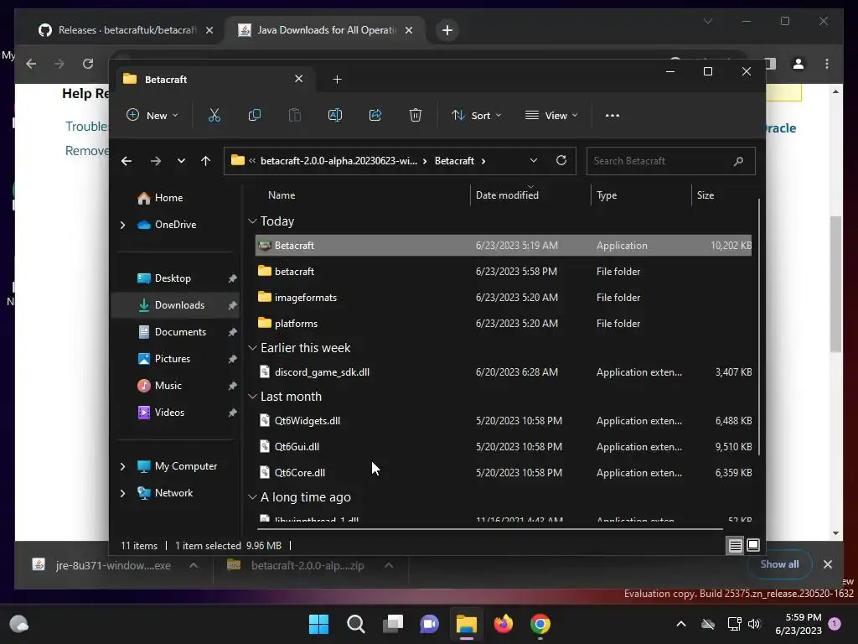This screenshot has width=858, height=644.
Task: Launch Firefox from taskbar
Action: point(503,624)
